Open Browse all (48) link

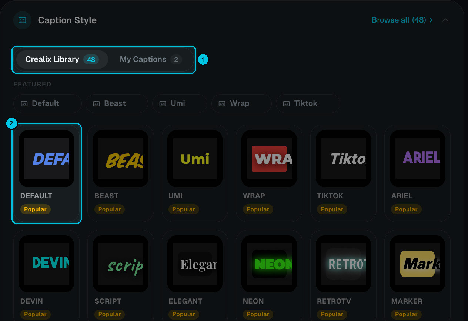(x=402, y=20)
